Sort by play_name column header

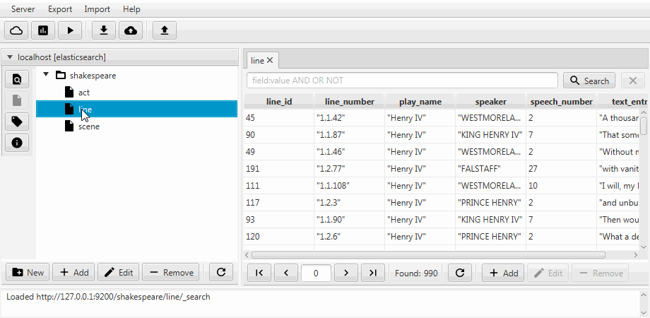[420, 102]
